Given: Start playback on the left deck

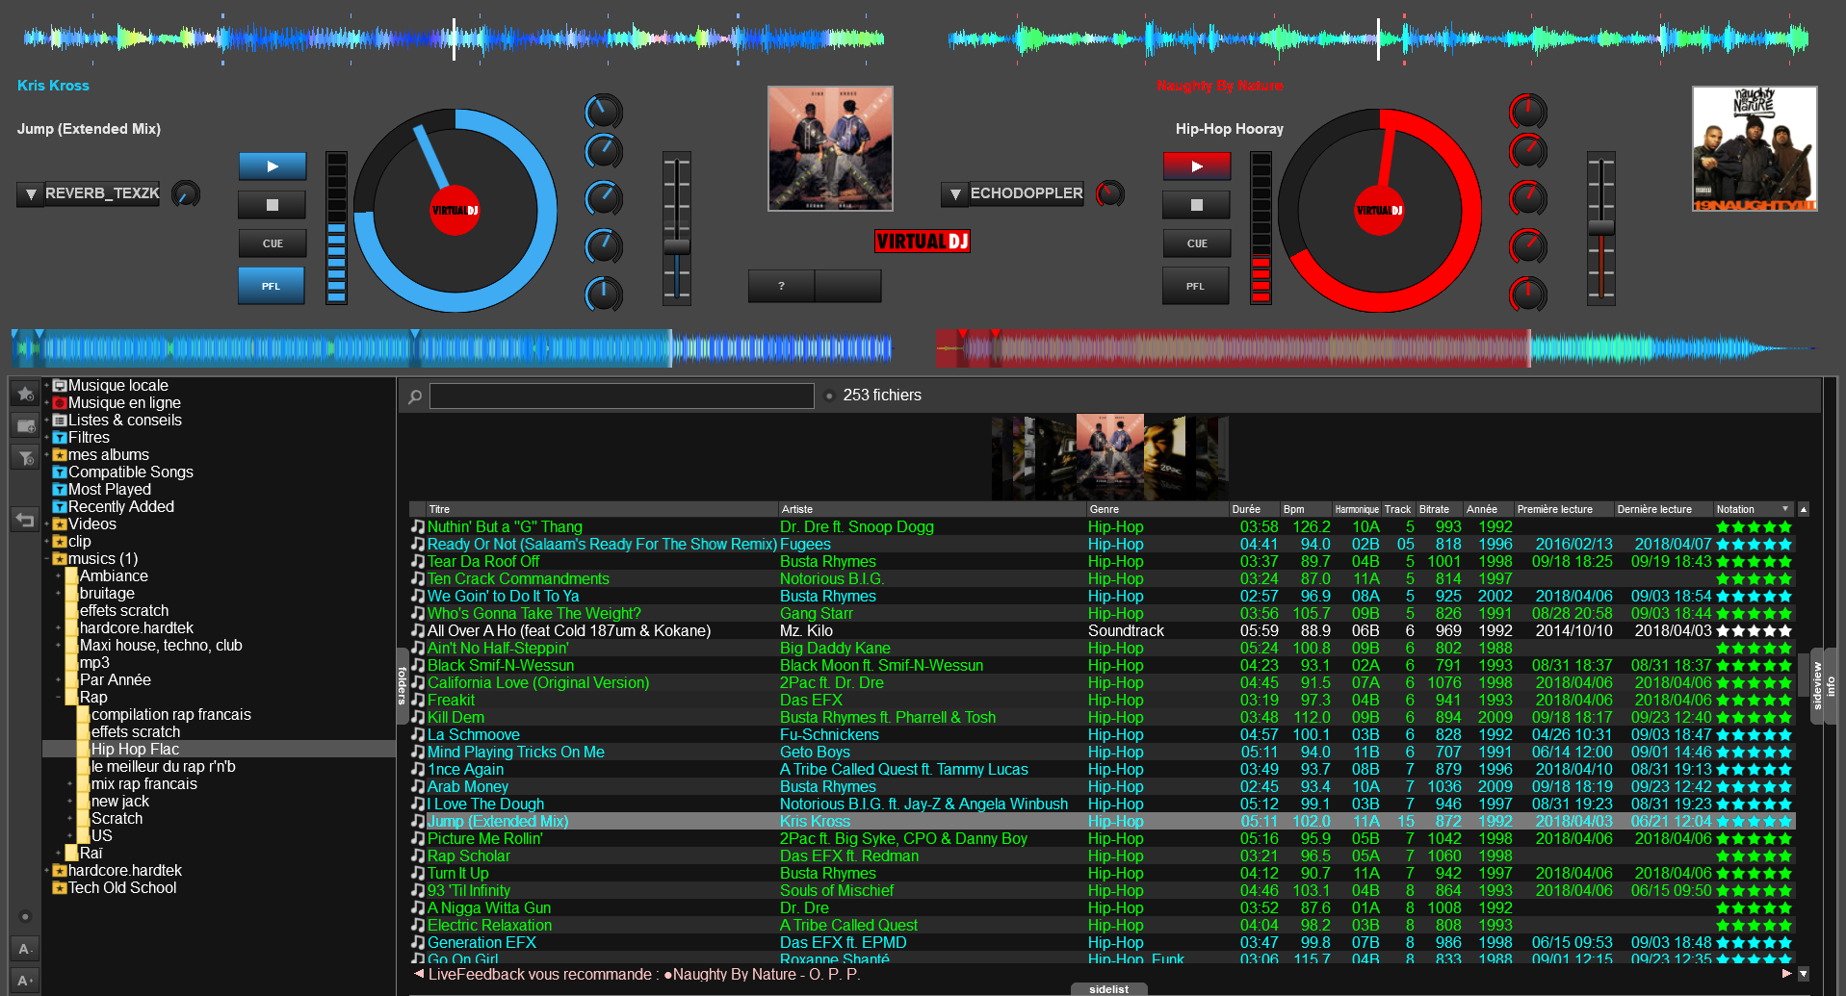Looking at the screenshot, I should point(273,166).
